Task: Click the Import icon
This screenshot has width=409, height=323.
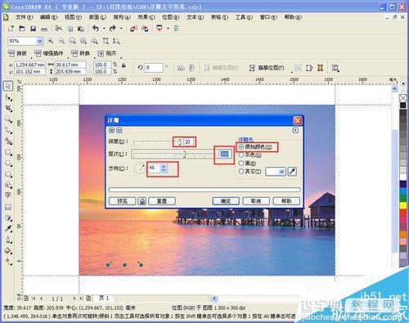Action: coord(133,29)
